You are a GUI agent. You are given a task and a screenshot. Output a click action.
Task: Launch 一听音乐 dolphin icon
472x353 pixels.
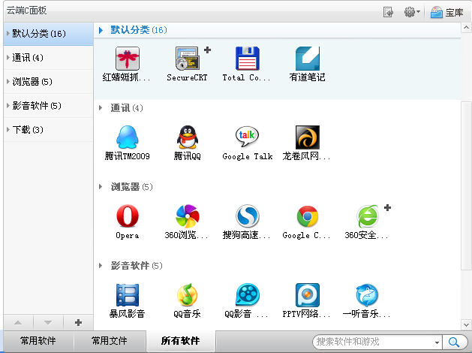pyautogui.click(x=367, y=295)
